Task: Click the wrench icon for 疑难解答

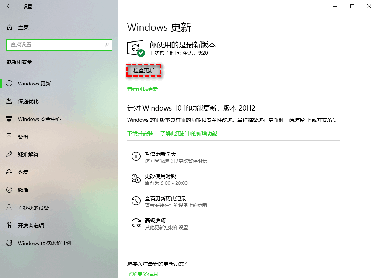Action: coord(10,155)
